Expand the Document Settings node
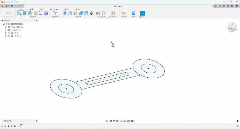Viewport: 240px width, 129px height. 6,27
